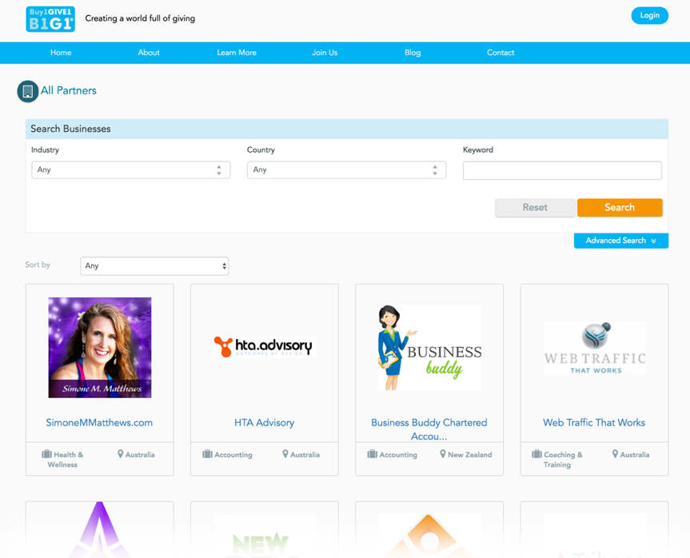Open the Contact page
Viewport: 690px width, 558px height.
[x=501, y=53]
